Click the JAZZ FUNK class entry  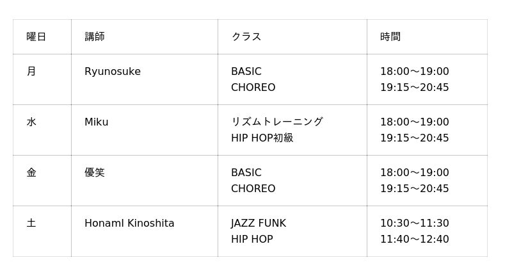click(x=259, y=223)
